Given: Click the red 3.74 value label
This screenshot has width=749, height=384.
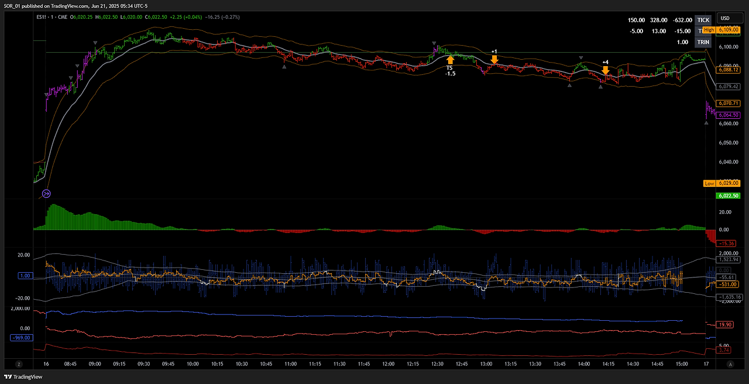Looking at the screenshot, I should tap(723, 351).
